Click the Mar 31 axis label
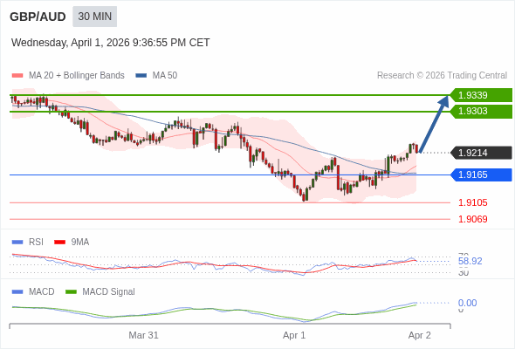The width and height of the screenshot is (515, 349). click(143, 335)
